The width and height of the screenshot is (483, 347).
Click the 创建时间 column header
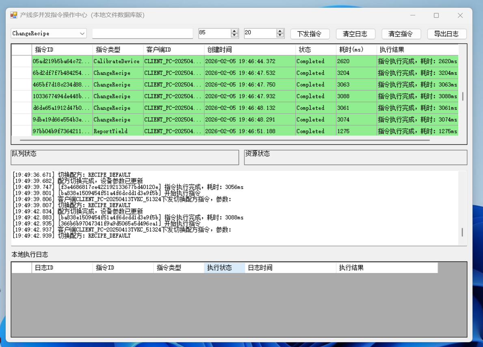coord(250,49)
